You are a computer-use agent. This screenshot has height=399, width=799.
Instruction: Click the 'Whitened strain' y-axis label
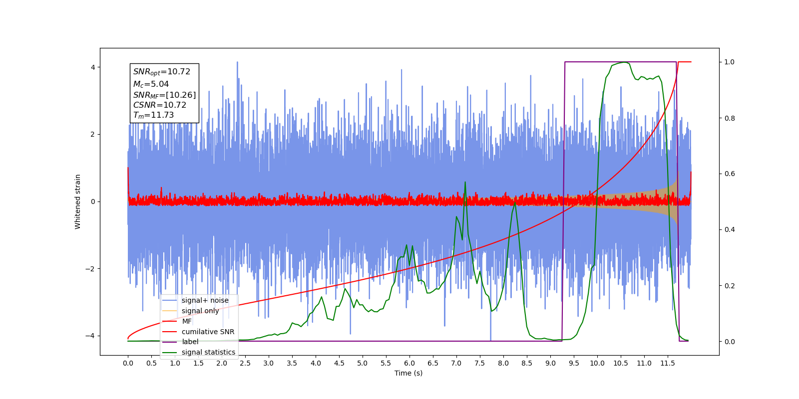click(78, 201)
